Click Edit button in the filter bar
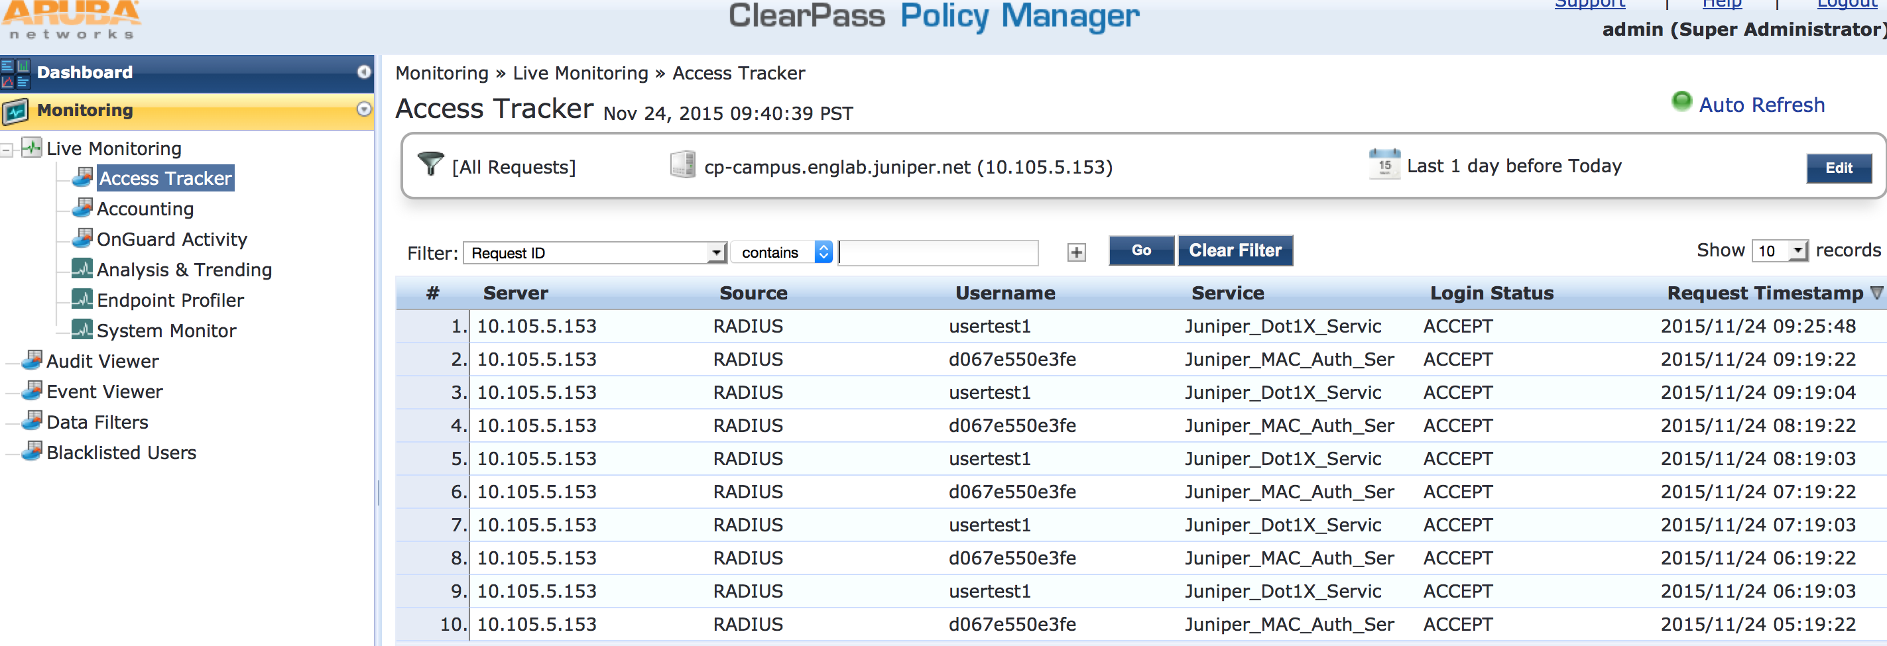The height and width of the screenshot is (646, 1887). [1838, 168]
